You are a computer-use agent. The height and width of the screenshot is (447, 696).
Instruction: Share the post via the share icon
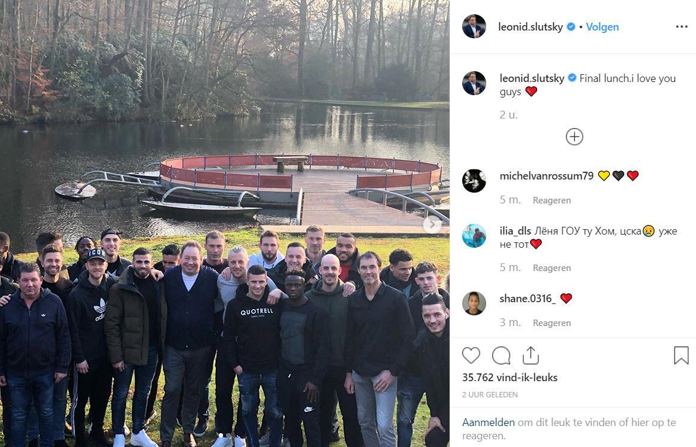(531, 355)
